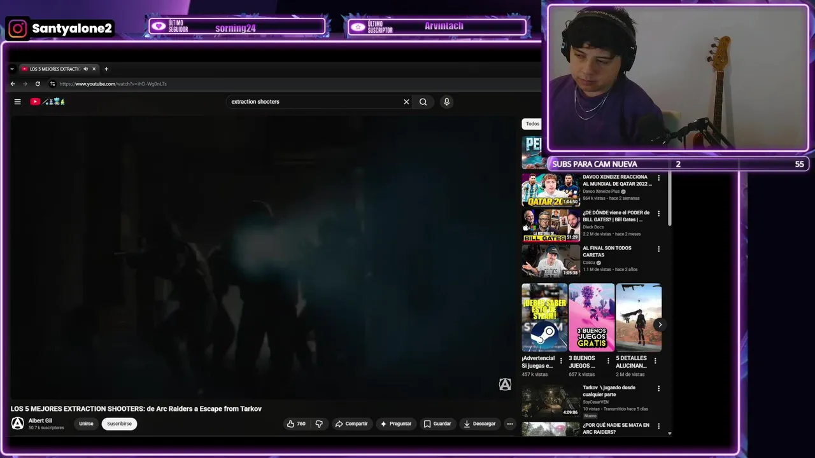815x458 pixels.
Task: Open the Davoo Xeneize Qatar 2022 thumbnail
Action: tap(551, 190)
